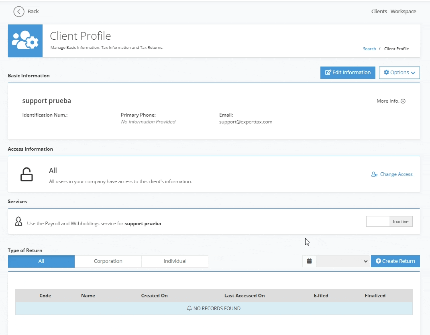430x335 pixels.
Task: Click the open padlock access icon
Action: tap(26, 174)
